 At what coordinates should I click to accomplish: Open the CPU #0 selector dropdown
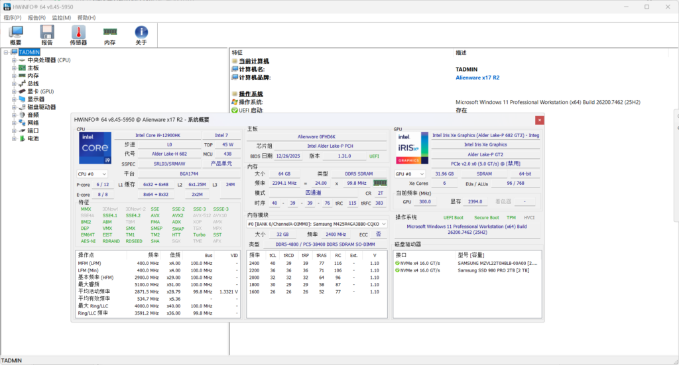coord(92,174)
